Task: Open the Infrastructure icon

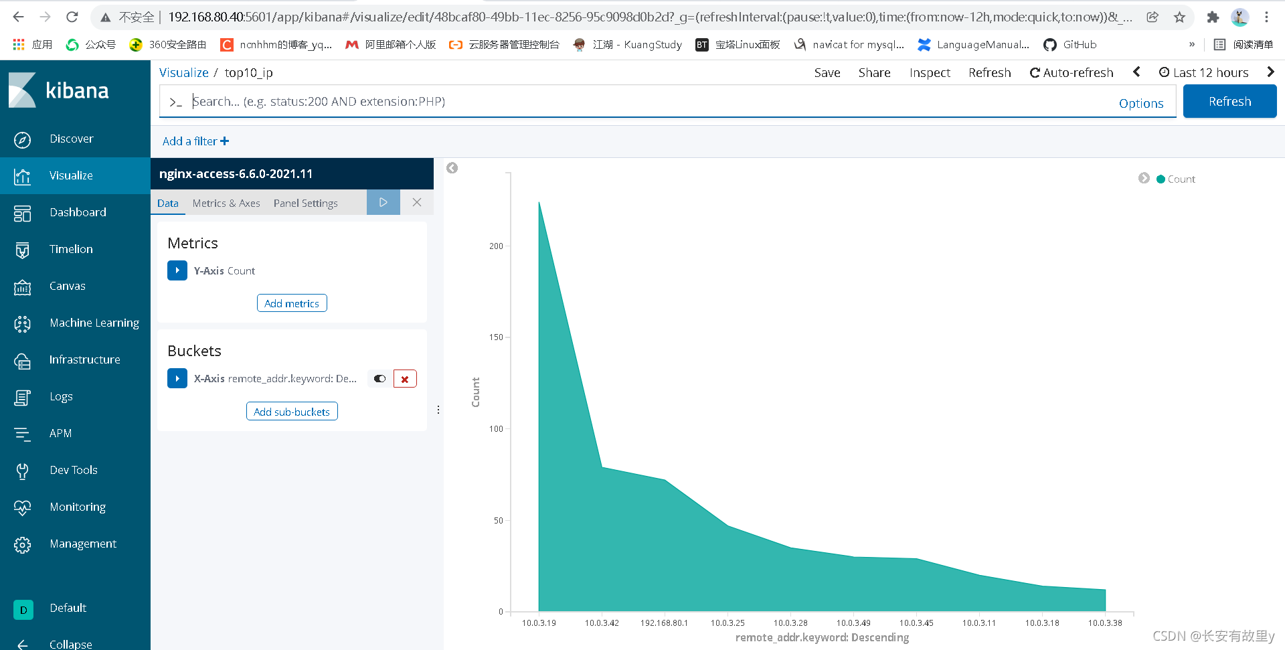Action: coord(22,360)
